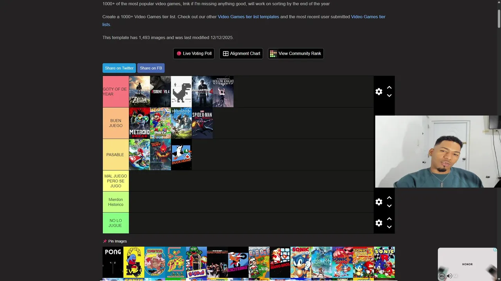
Task: Share tier list on Twitter
Action: point(119,68)
